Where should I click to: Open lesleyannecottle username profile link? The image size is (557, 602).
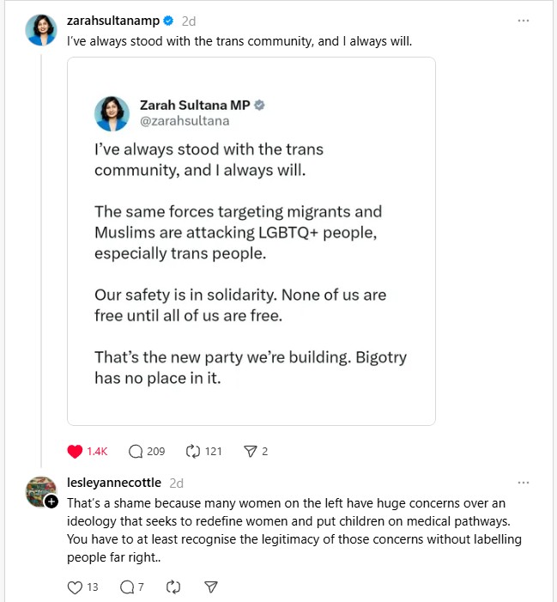[115, 483]
